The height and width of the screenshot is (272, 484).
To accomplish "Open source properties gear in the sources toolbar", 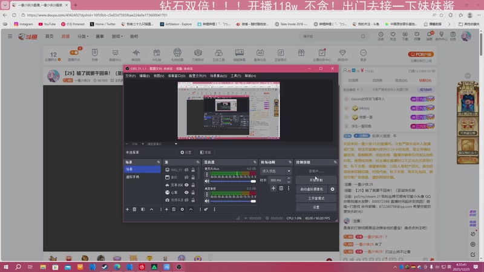I will tap(182, 209).
